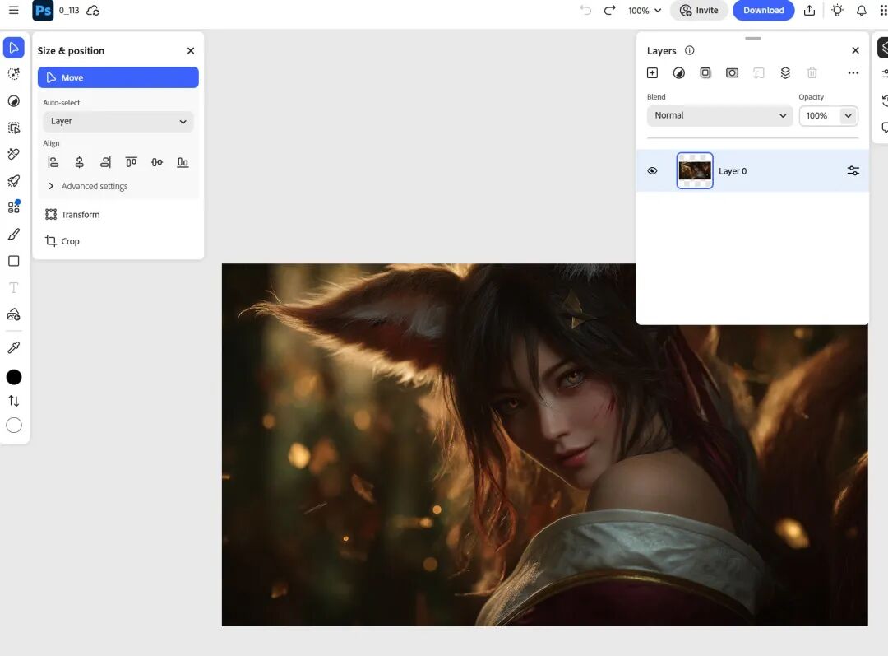Click the Layer 0 thumbnail

[x=695, y=170]
